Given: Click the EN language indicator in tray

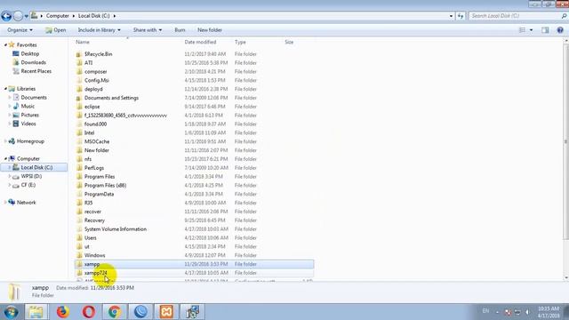Looking at the screenshot, I should pyautogui.click(x=485, y=311).
